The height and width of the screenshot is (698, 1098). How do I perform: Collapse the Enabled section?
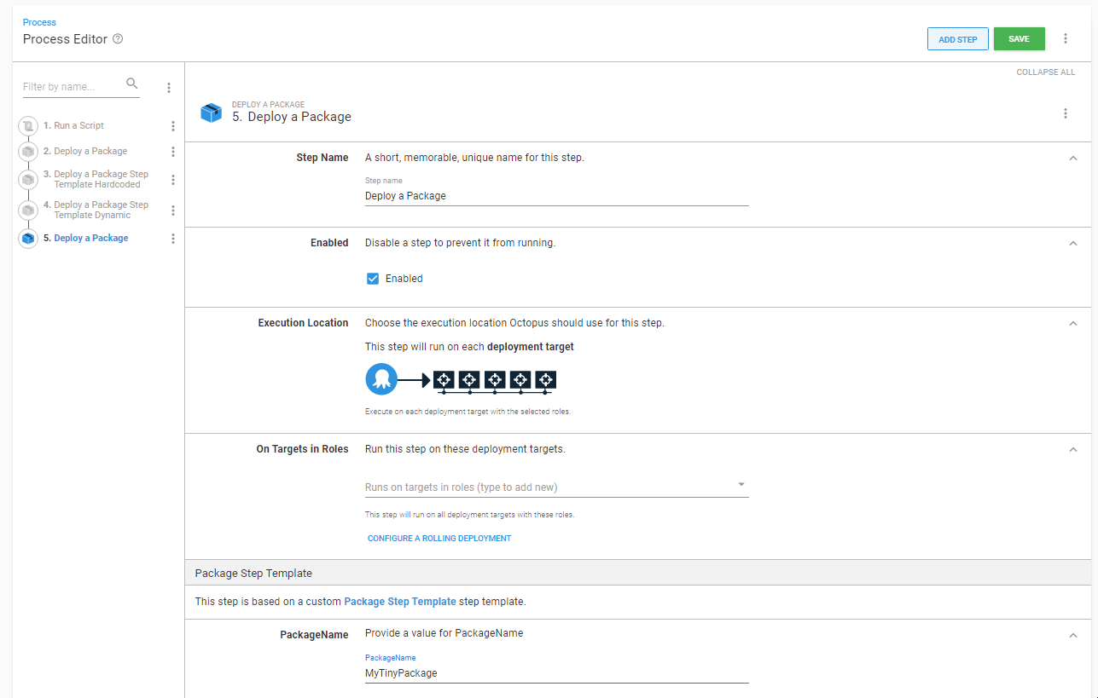pyautogui.click(x=1073, y=243)
